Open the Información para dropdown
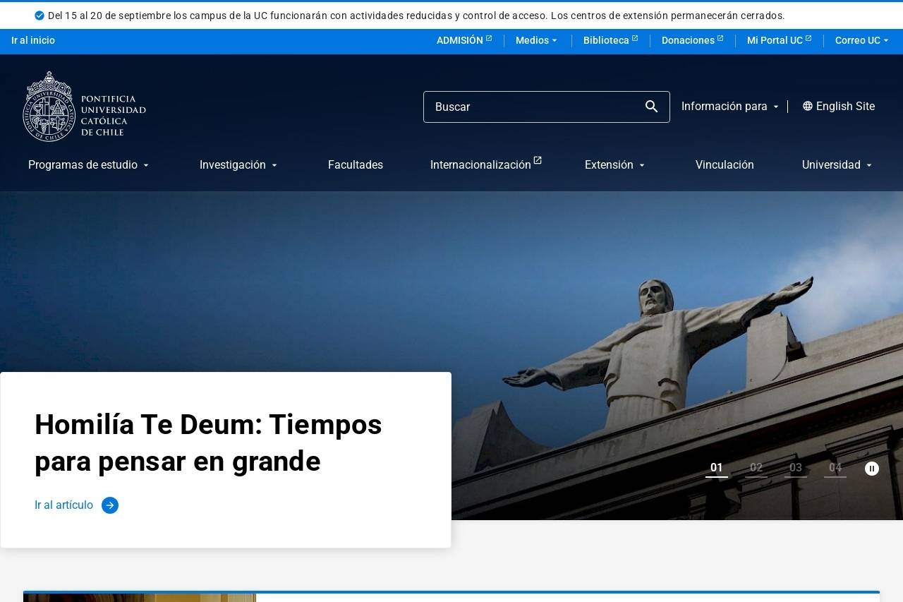The height and width of the screenshot is (602, 903). coord(730,107)
